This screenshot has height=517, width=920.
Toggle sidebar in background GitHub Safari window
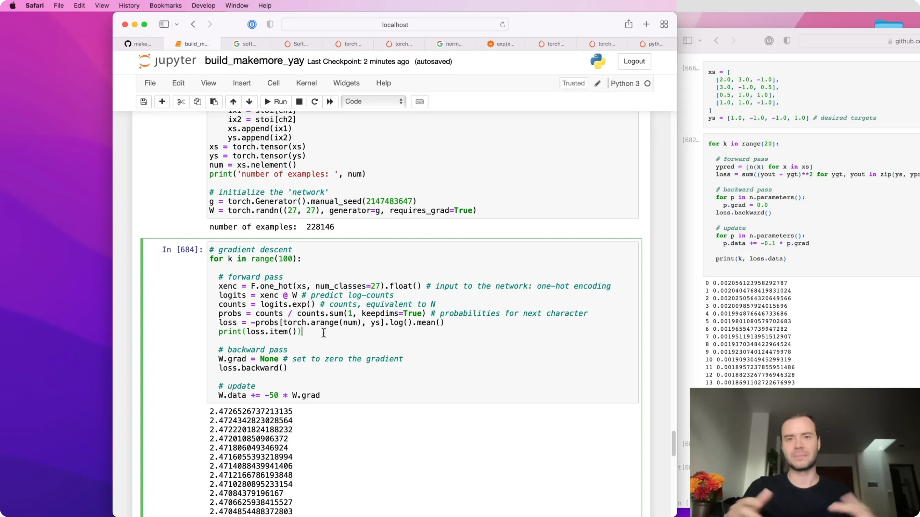[687, 41]
